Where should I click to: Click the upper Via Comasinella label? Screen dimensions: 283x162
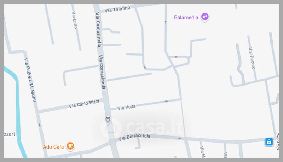pyautogui.click(x=98, y=30)
